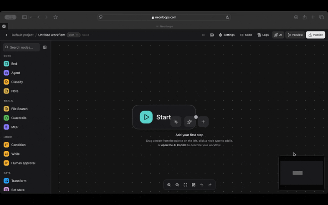Screen dimensions: 328x205
Task: Toggle the Safari sidebar
Action: click(25, 17)
